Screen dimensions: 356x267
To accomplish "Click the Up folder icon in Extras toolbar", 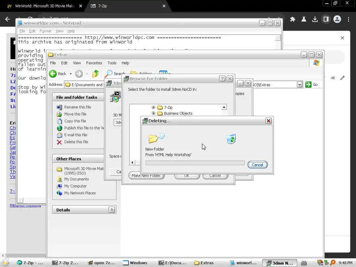I will point(95,74).
